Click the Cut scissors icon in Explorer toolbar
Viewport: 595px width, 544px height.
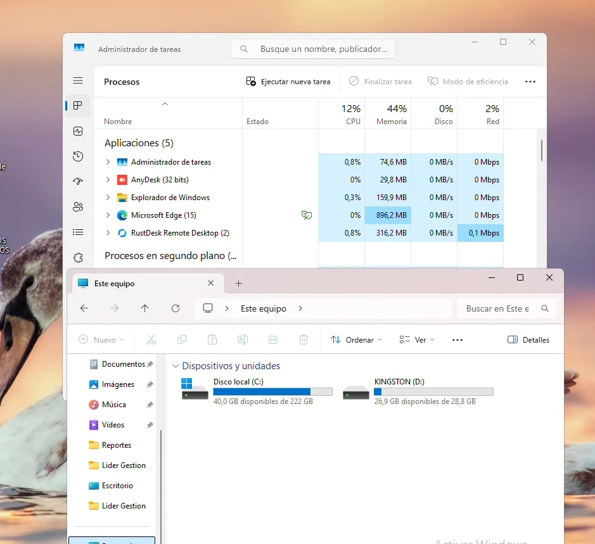pyautogui.click(x=151, y=339)
